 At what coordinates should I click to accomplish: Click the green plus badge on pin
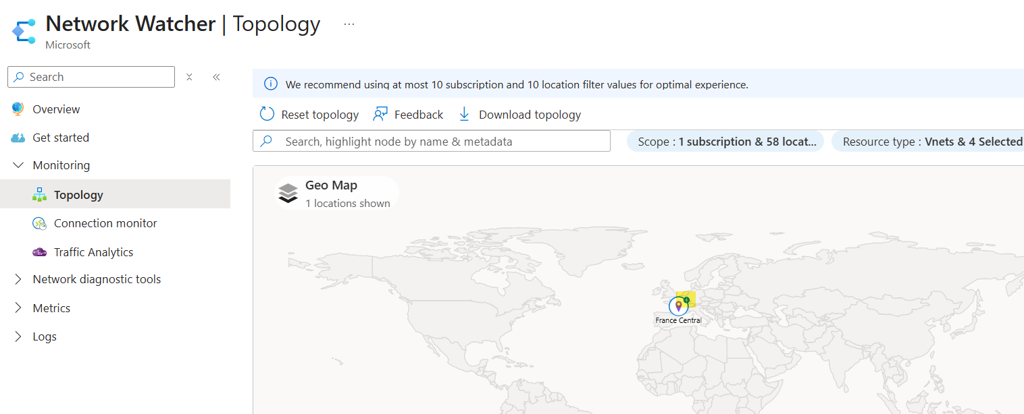[x=686, y=299]
